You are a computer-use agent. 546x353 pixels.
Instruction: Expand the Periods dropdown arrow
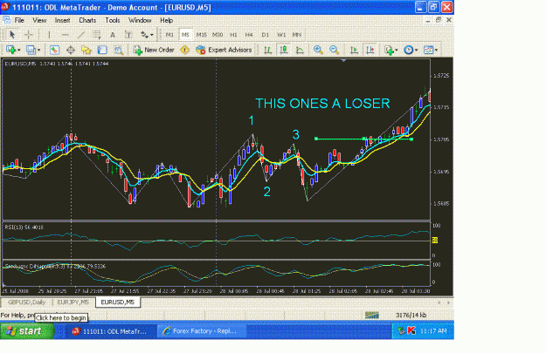pyautogui.click(x=416, y=51)
